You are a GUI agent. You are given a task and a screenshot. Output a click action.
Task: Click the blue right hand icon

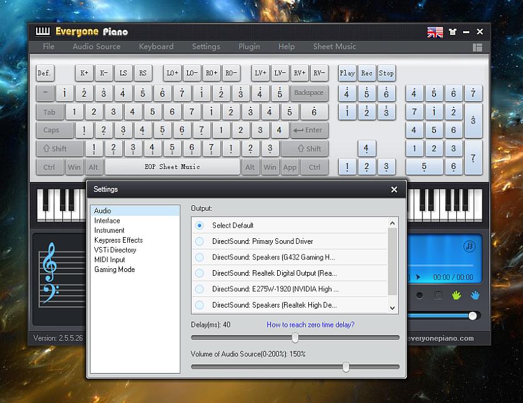(x=475, y=295)
